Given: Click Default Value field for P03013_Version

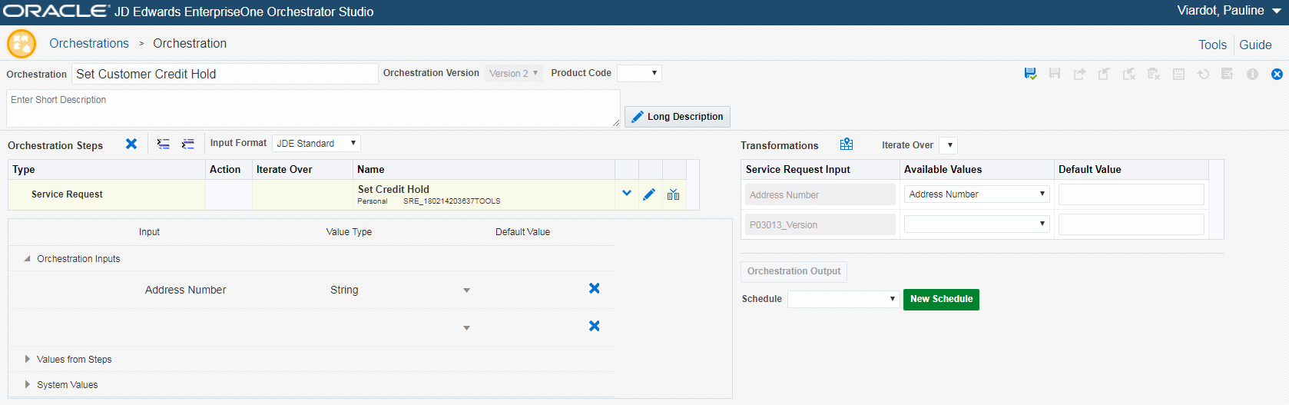Looking at the screenshot, I should pos(1131,224).
